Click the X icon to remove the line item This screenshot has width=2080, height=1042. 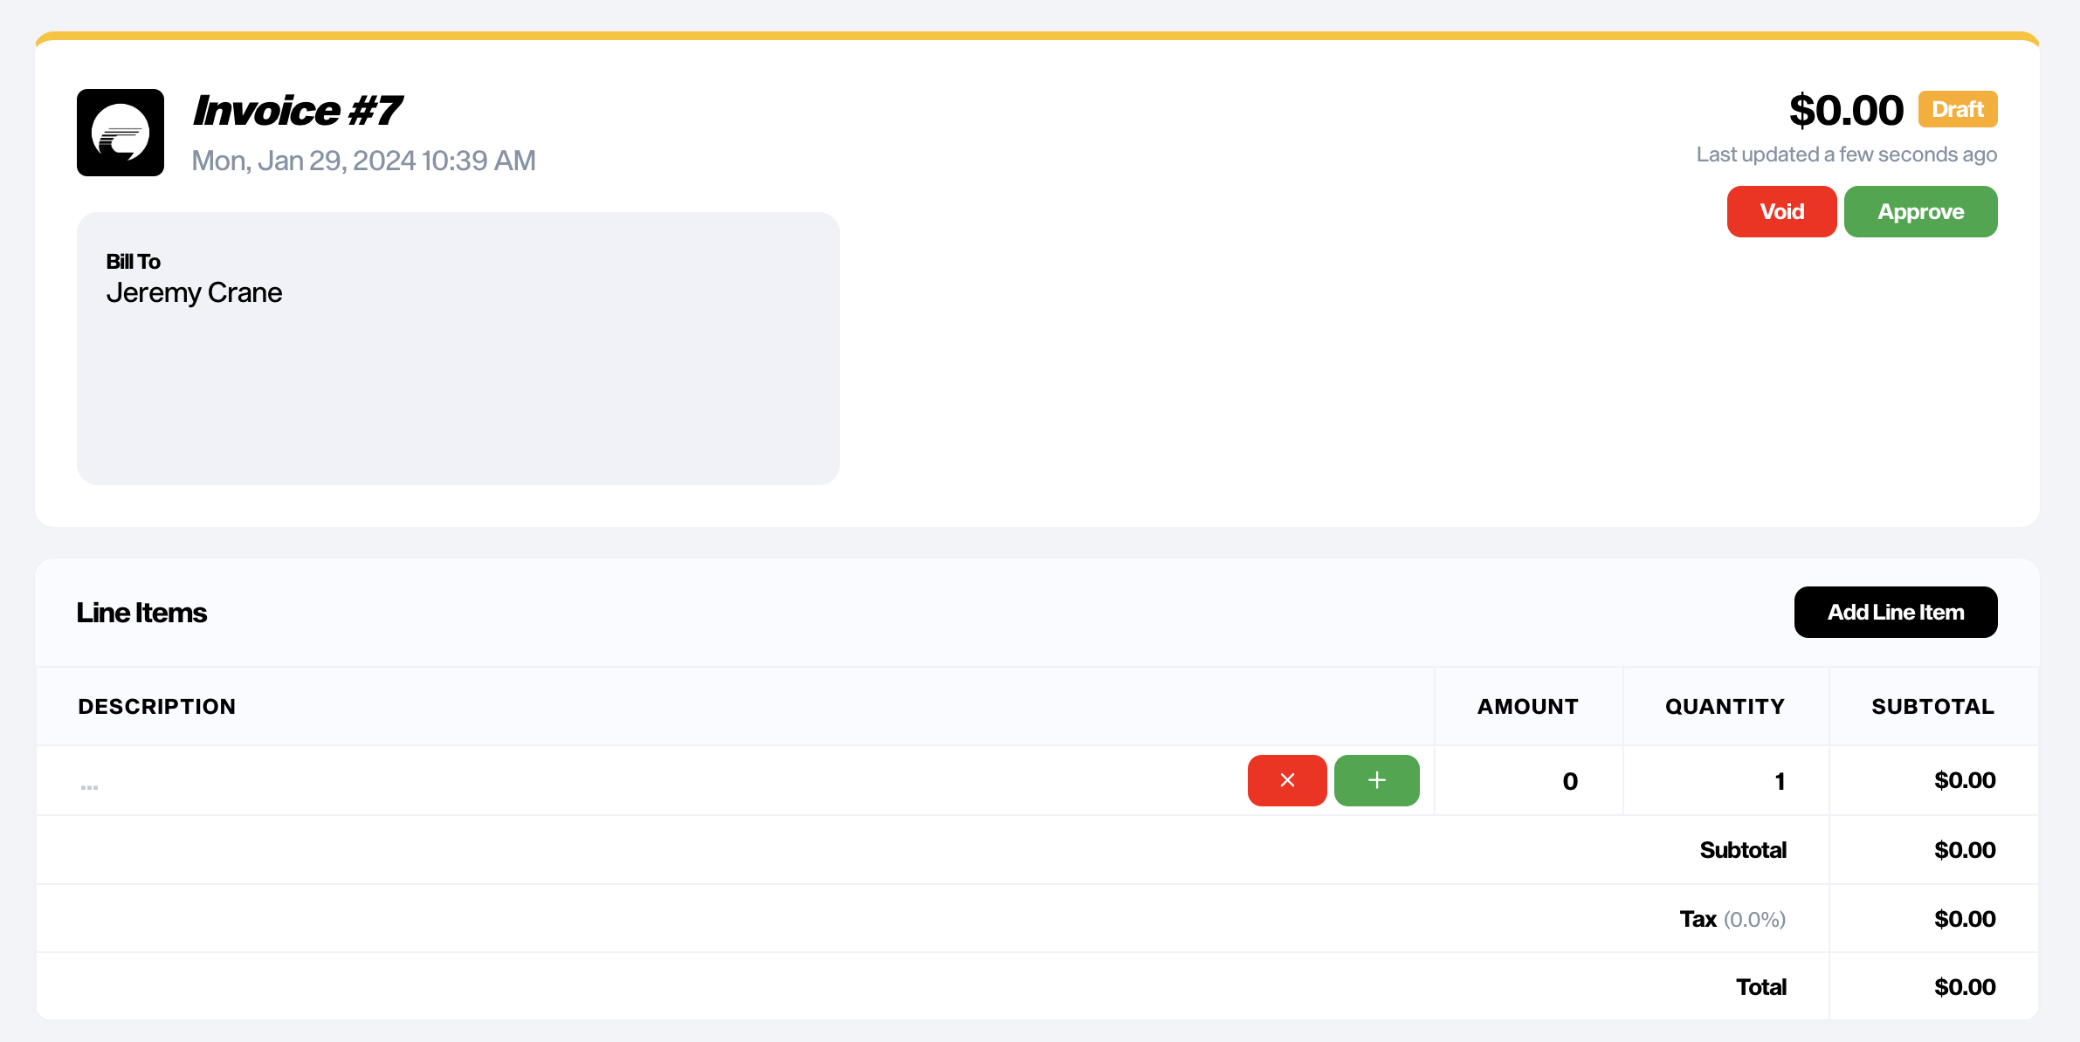(1286, 780)
